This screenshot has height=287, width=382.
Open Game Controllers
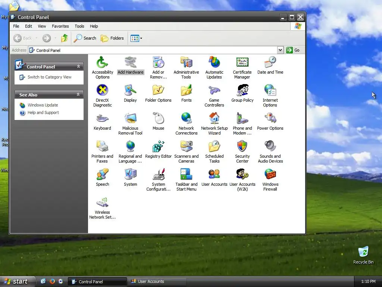214,96
